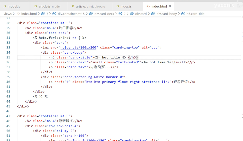Click 'btn btn-primary float-right stretched-link' class value
Image resolution: width=243 pixels, height=141 pixels.
point(128,82)
